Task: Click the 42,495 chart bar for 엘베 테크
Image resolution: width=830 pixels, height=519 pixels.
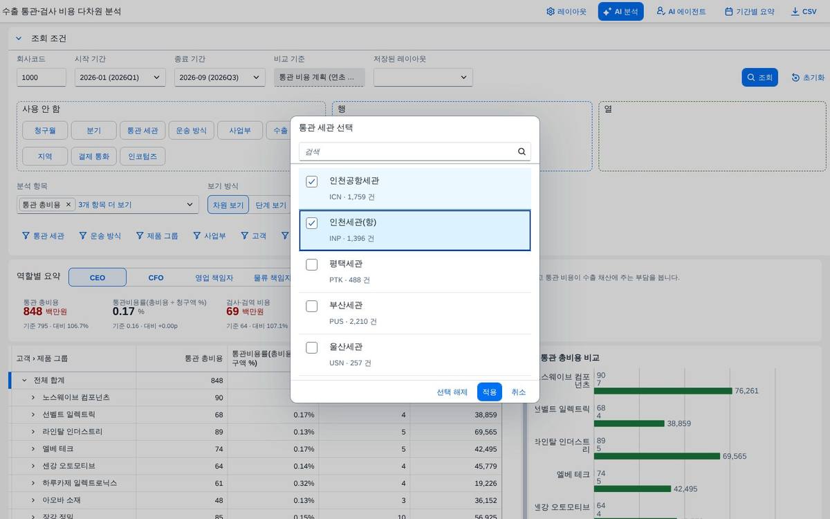Action: pos(633,489)
